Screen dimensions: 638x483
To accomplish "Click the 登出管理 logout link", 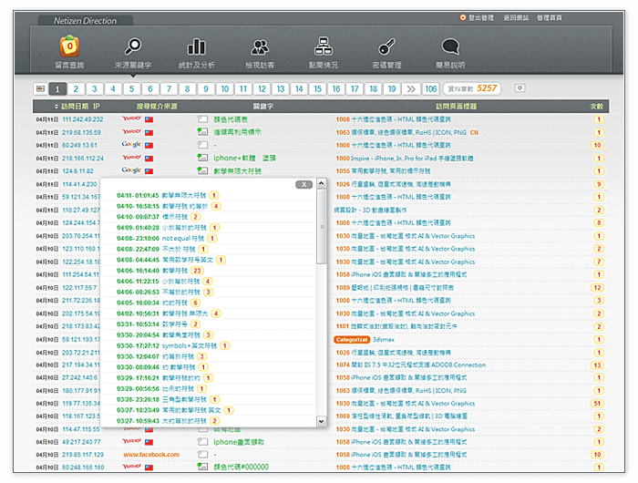I will click(x=479, y=17).
